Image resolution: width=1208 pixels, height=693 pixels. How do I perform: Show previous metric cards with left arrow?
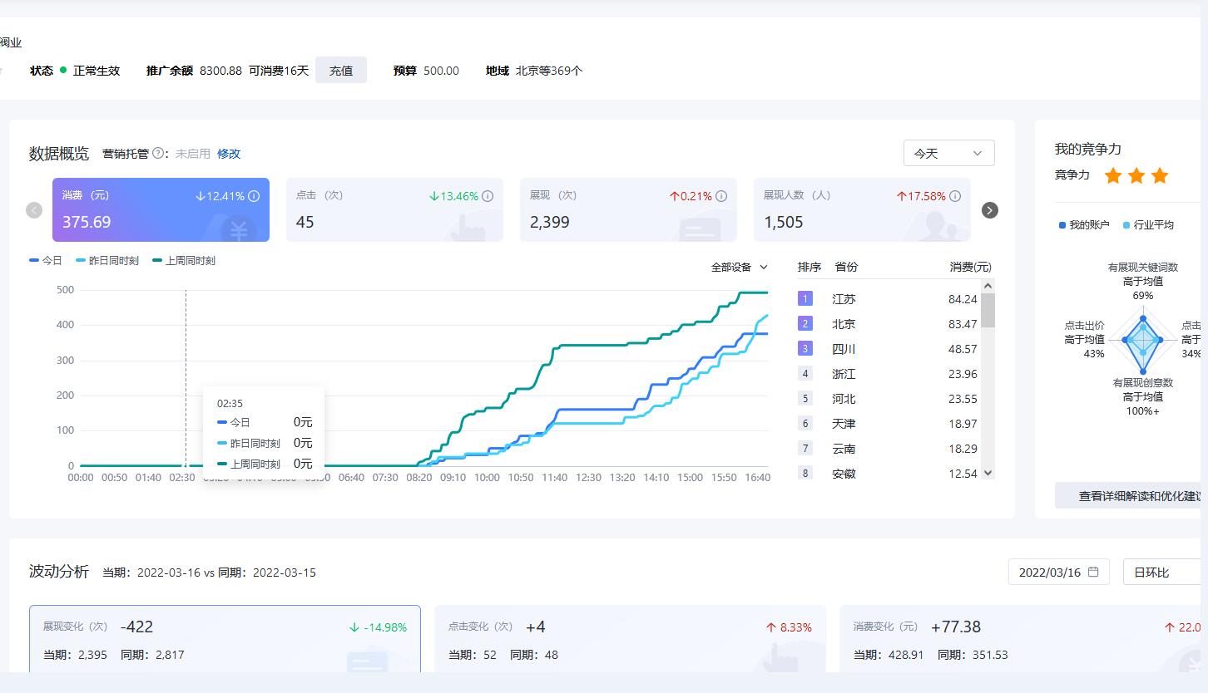(34, 210)
